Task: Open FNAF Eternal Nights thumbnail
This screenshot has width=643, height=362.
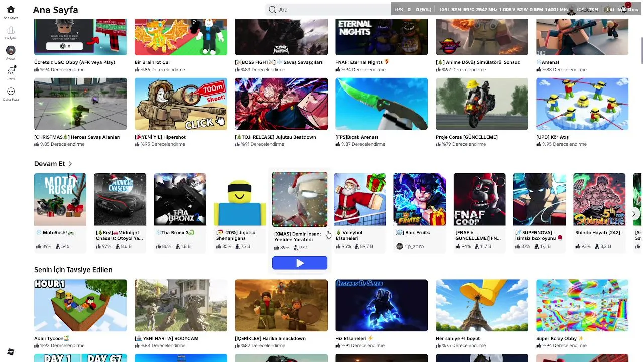Action: click(382, 37)
